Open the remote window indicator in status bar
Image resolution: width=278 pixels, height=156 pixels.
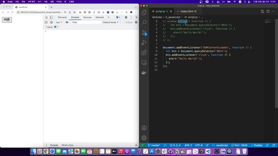(x=143, y=145)
